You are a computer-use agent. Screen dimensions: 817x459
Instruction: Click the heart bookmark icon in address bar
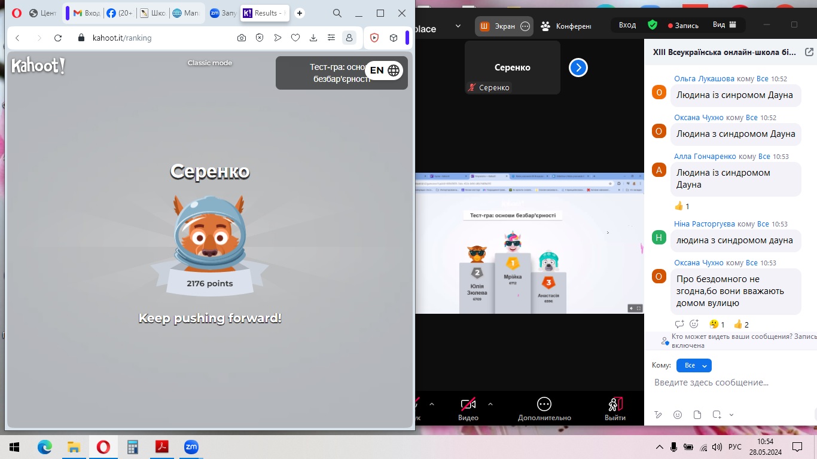click(x=295, y=38)
